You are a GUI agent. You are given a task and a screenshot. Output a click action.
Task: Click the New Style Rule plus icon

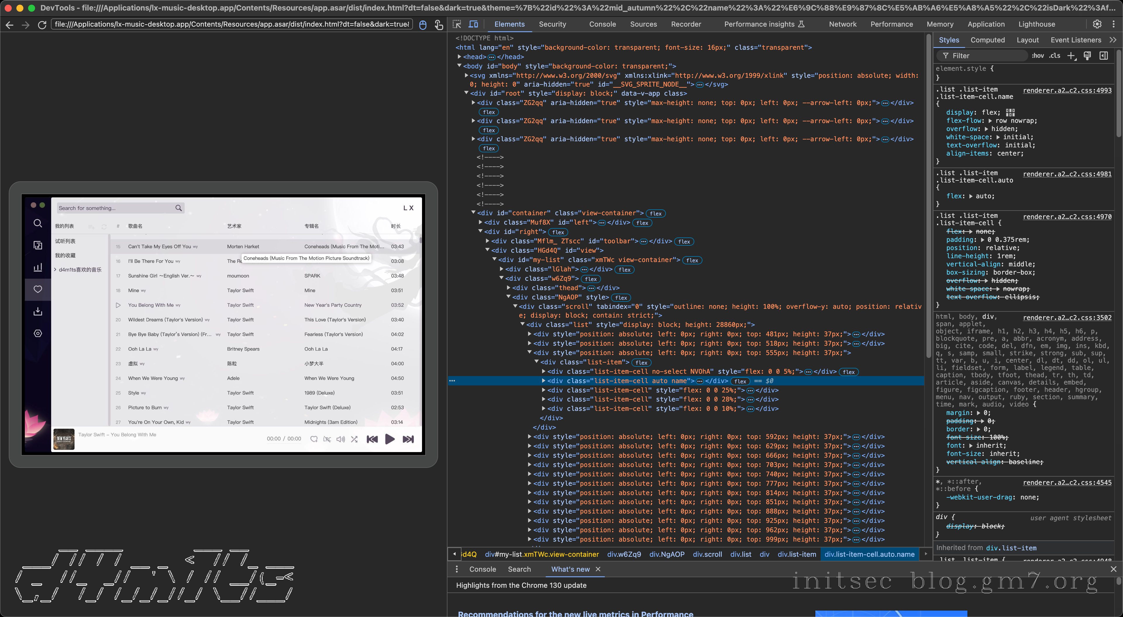[1071, 56]
